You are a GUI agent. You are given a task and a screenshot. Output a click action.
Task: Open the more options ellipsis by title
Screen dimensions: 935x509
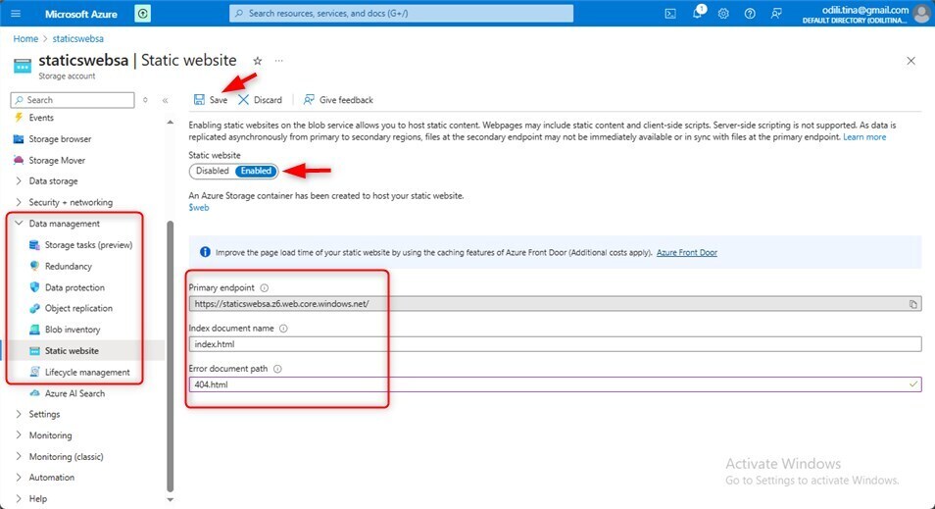point(278,61)
